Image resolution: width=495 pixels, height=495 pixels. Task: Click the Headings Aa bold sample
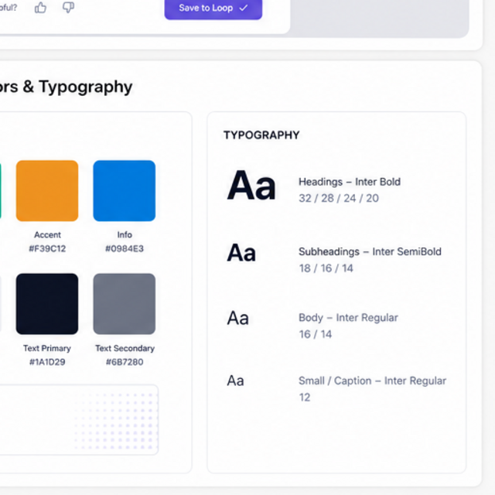(x=251, y=186)
